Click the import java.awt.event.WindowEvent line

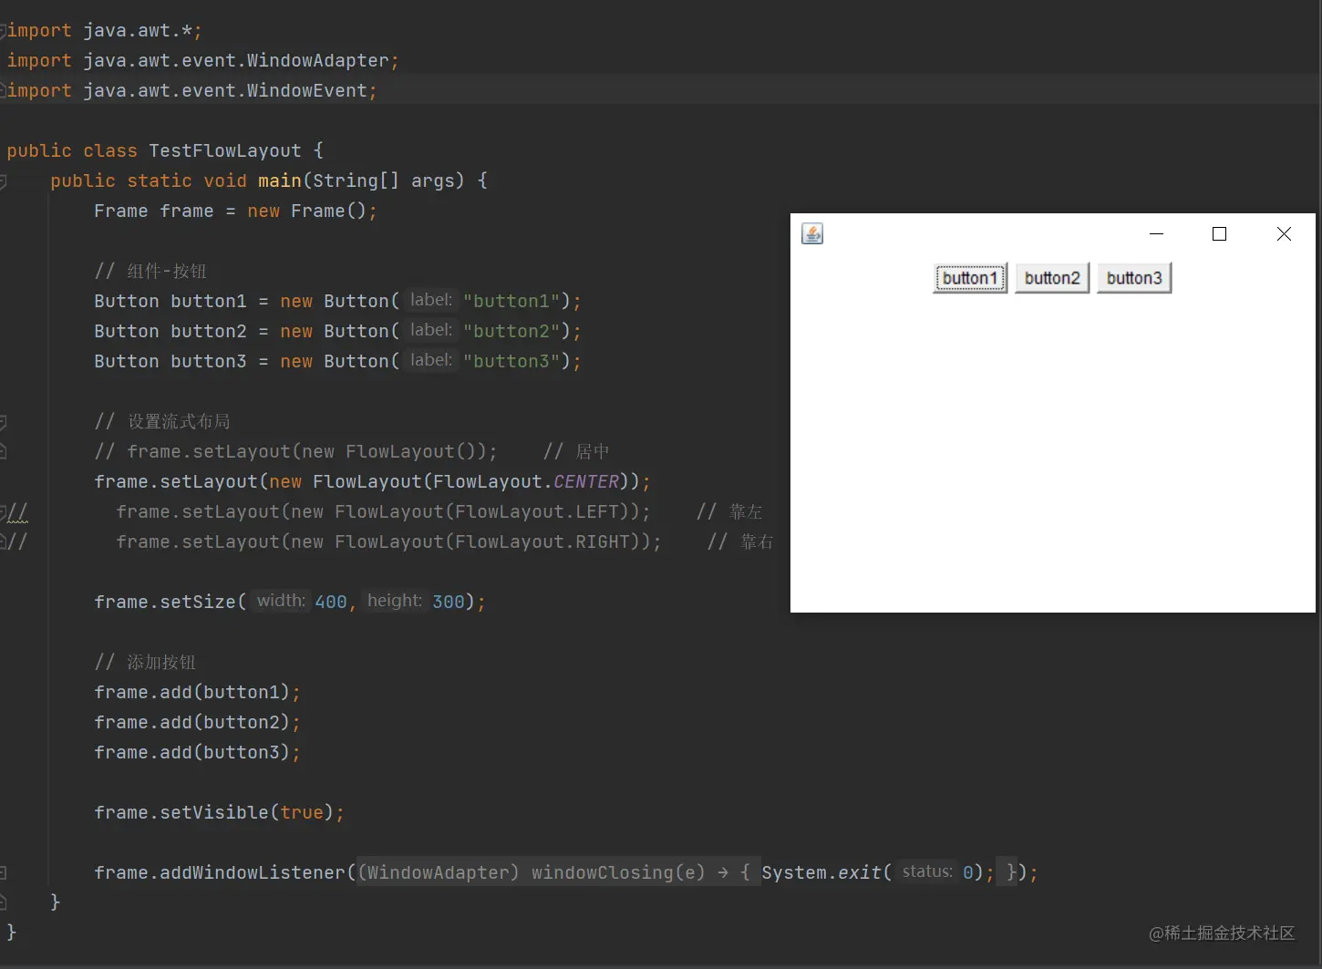click(x=191, y=90)
